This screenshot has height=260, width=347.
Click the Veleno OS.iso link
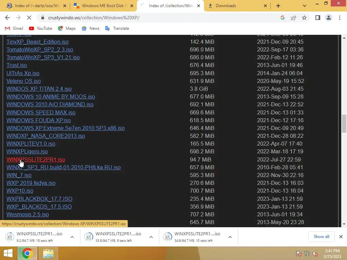23,81
